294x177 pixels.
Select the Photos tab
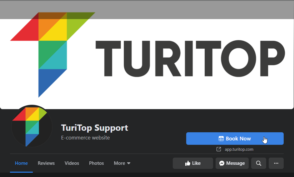click(x=96, y=163)
